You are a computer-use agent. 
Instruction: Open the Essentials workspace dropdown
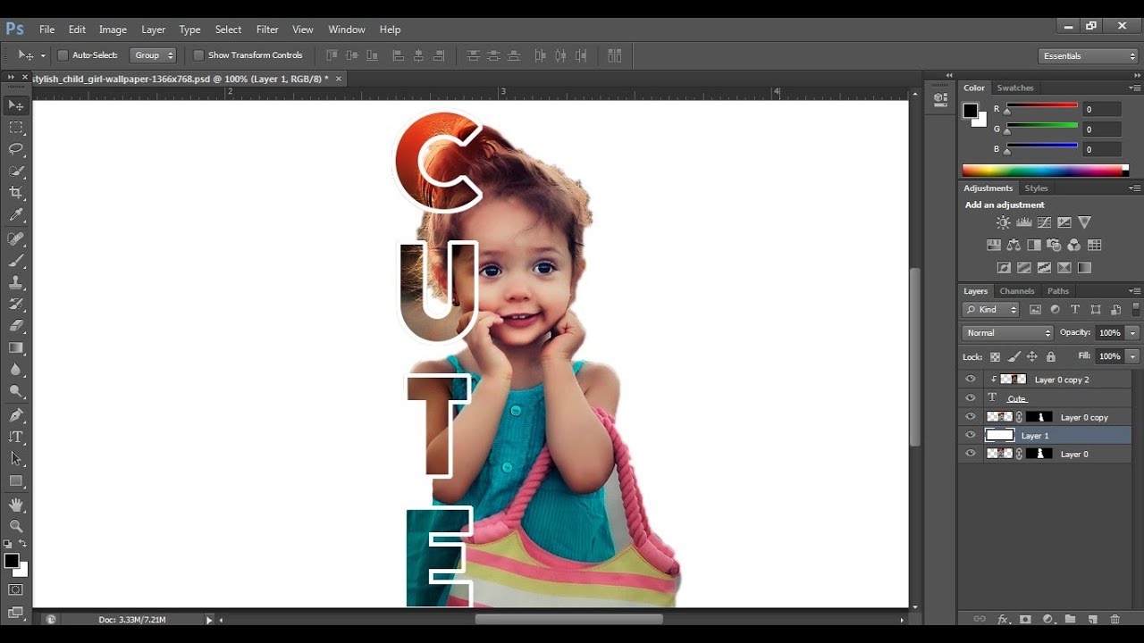[x=1089, y=55]
